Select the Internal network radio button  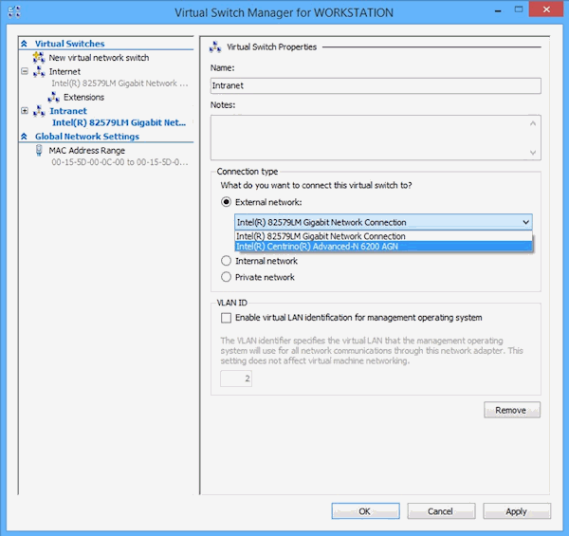226,261
